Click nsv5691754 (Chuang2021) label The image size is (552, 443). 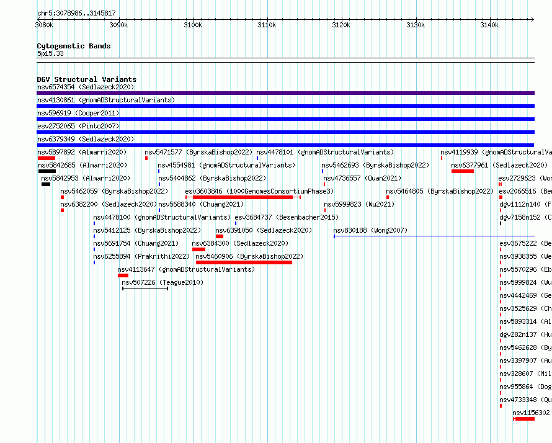[x=136, y=243]
